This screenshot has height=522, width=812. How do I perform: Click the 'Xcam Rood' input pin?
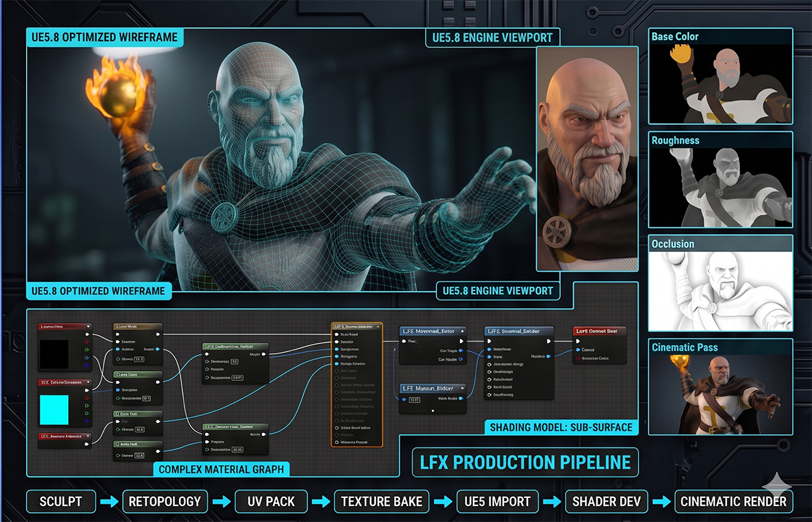(337, 334)
